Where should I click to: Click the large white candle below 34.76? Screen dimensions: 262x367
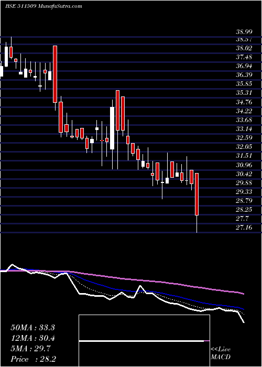[x=112, y=128]
